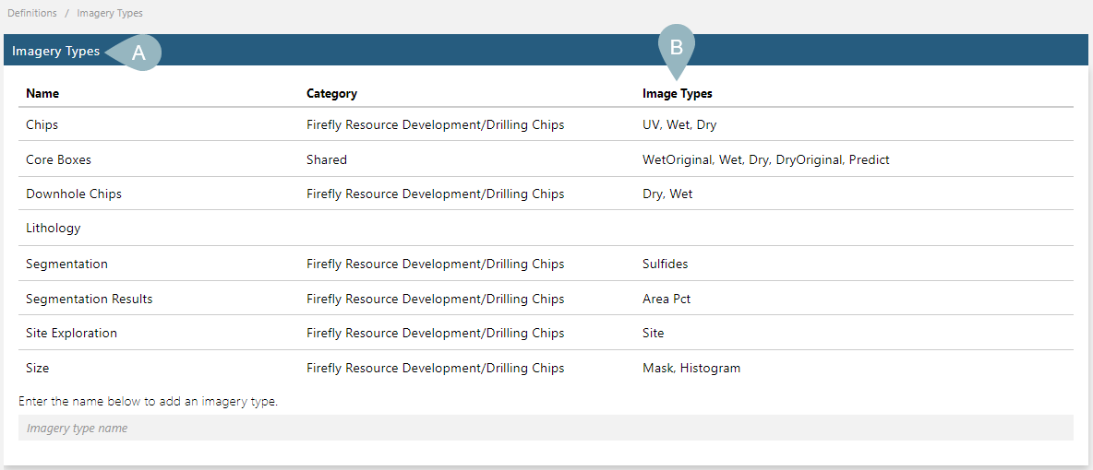Click Downhole Chips category cell
The width and height of the screenshot is (1093, 470).
[436, 194]
